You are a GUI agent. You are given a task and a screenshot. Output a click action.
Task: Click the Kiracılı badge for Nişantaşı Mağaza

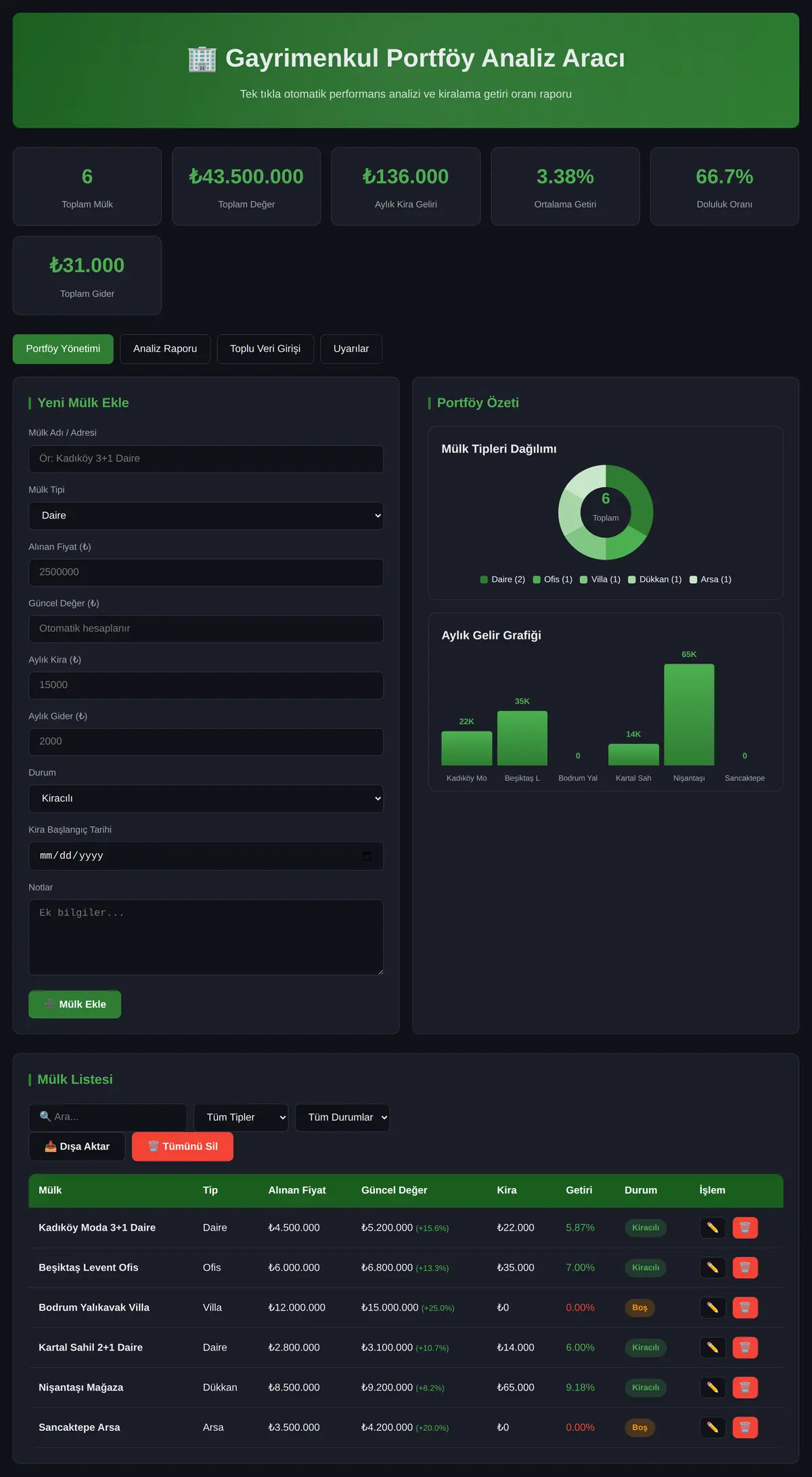click(646, 1387)
